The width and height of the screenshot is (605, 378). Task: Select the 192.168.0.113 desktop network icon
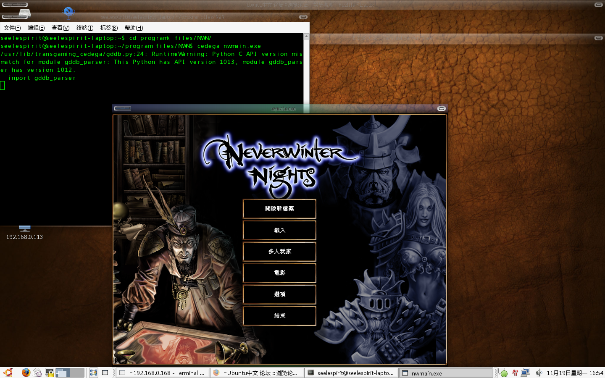24,233
